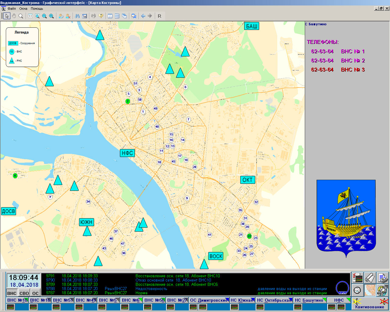This screenshot has width=390, height=312.
Task: Switch to ВНС №6 station tab
Action: pyautogui.click(x=132, y=300)
